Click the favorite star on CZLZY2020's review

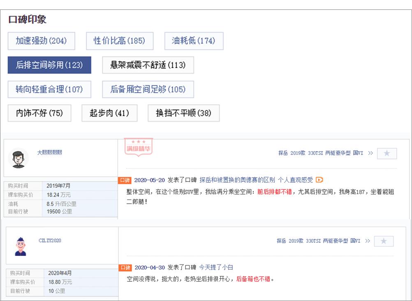(384, 241)
